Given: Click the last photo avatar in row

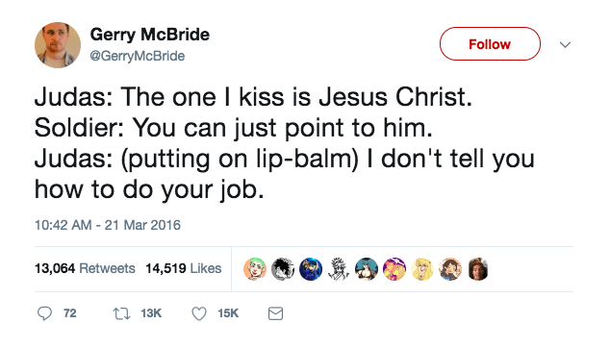Looking at the screenshot, I should click(478, 269).
